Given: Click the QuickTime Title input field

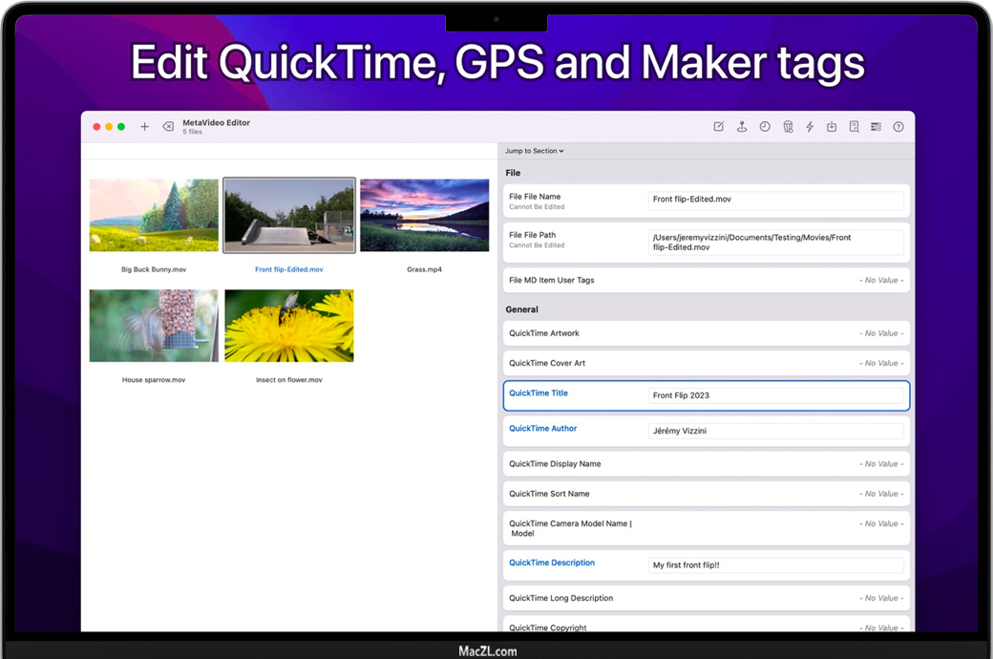Looking at the screenshot, I should 775,395.
